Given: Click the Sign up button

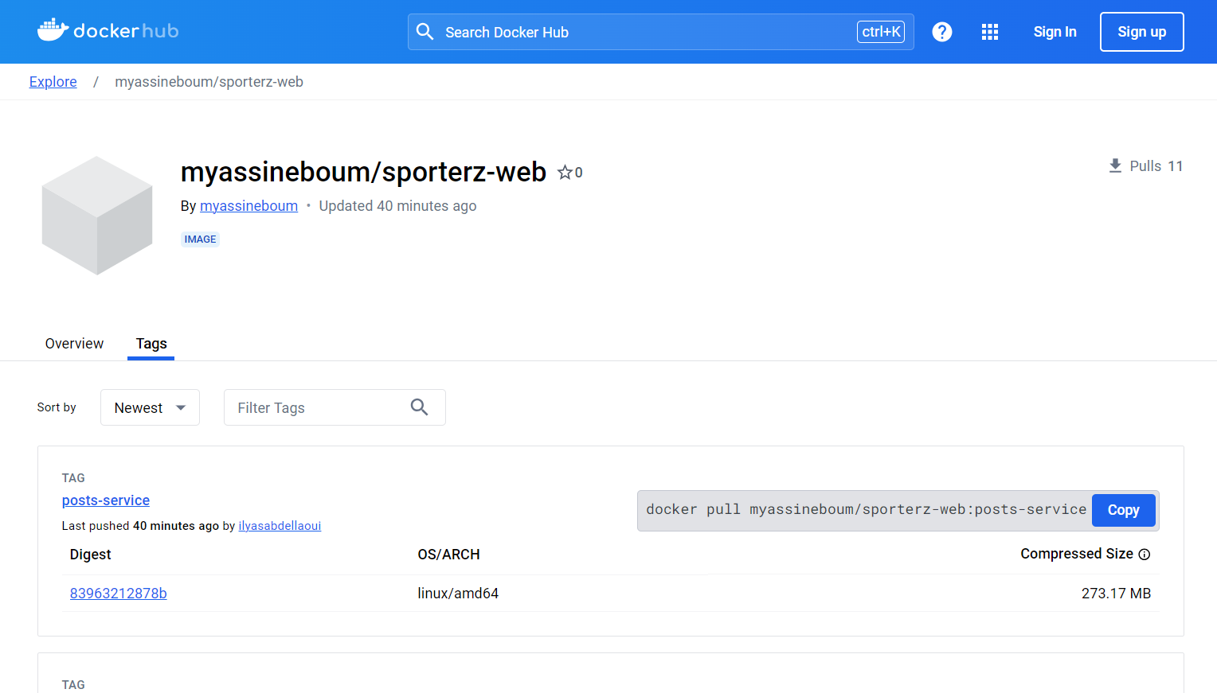Looking at the screenshot, I should (x=1141, y=32).
